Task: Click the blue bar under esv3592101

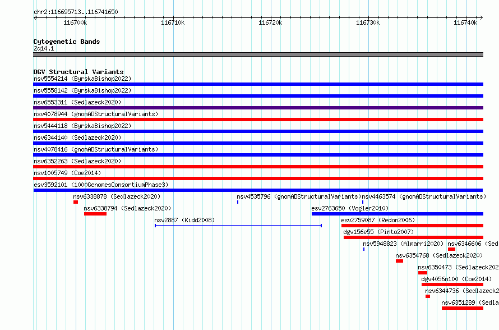Action: (258, 190)
